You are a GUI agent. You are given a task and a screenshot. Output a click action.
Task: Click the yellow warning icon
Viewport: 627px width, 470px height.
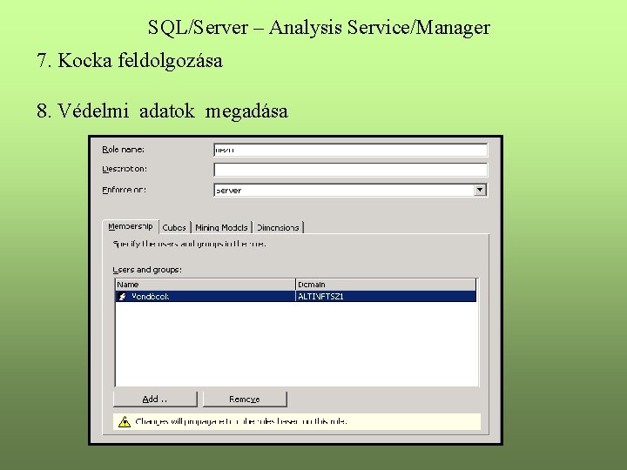125,421
